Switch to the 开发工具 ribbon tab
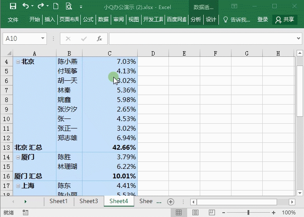Screen dimensions: 304x217 tap(153, 20)
